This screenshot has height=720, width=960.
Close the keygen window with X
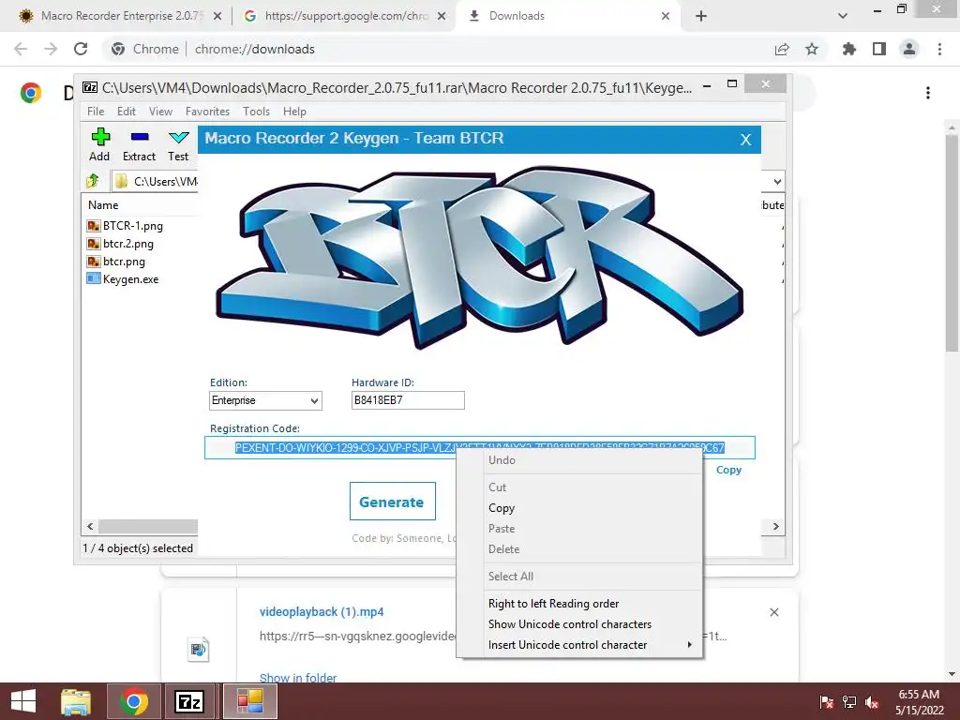click(x=745, y=140)
